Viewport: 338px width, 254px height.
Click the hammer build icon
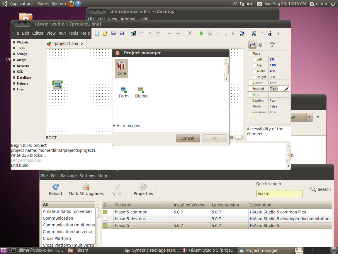272,45
